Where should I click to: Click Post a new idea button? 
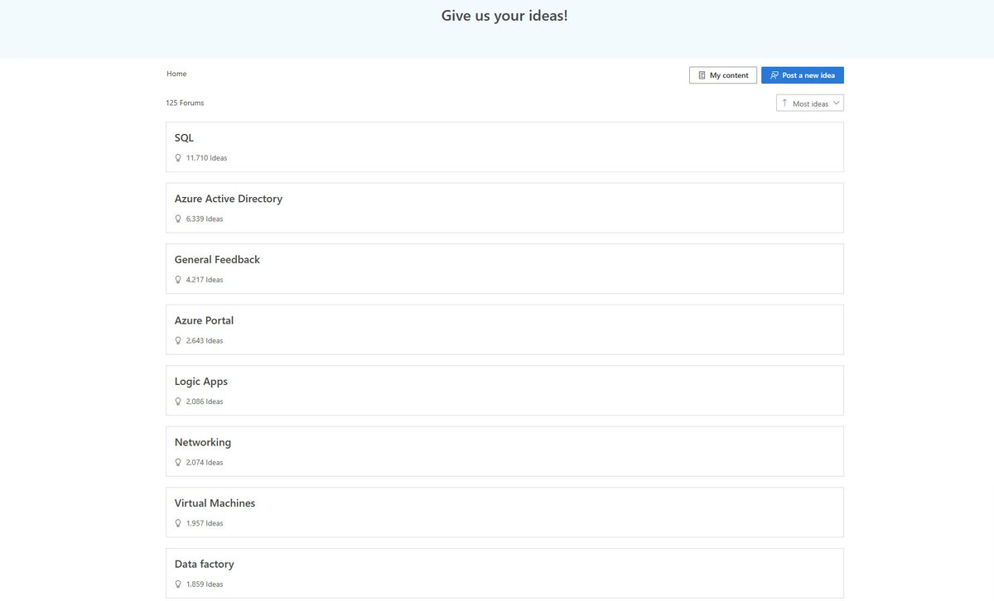pyautogui.click(x=803, y=75)
